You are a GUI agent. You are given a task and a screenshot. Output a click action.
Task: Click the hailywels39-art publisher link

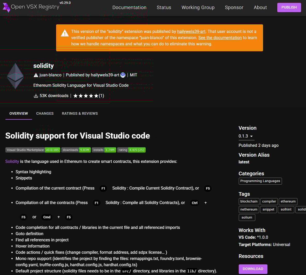point(191,31)
